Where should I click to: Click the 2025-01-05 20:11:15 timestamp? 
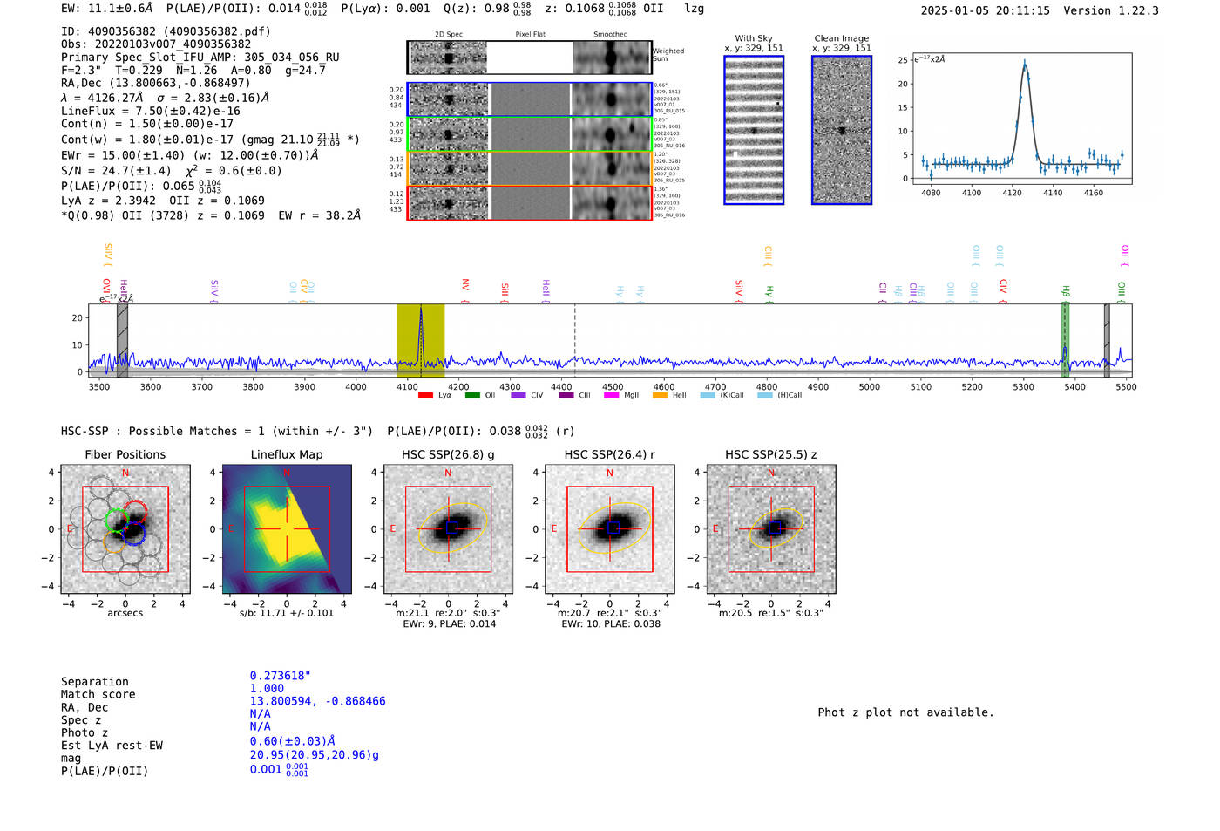coord(985,10)
